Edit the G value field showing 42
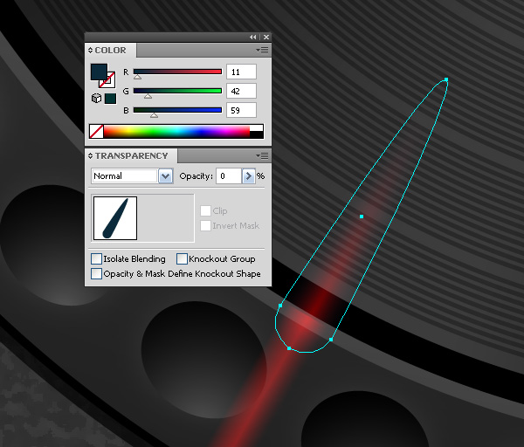524x447 pixels. 241,91
